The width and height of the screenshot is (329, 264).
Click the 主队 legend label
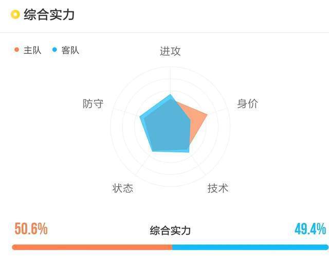click(32, 50)
